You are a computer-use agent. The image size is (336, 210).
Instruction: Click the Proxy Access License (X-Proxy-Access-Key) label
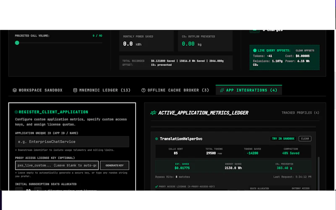186,186
